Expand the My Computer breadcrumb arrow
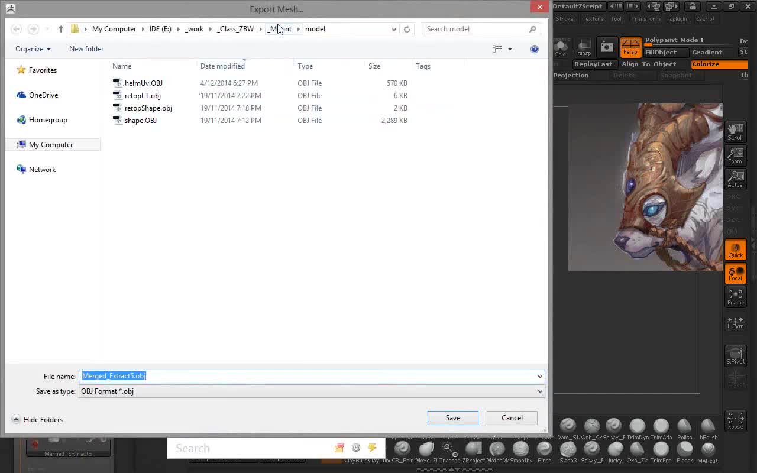Image resolution: width=757 pixels, height=473 pixels. 143,29
